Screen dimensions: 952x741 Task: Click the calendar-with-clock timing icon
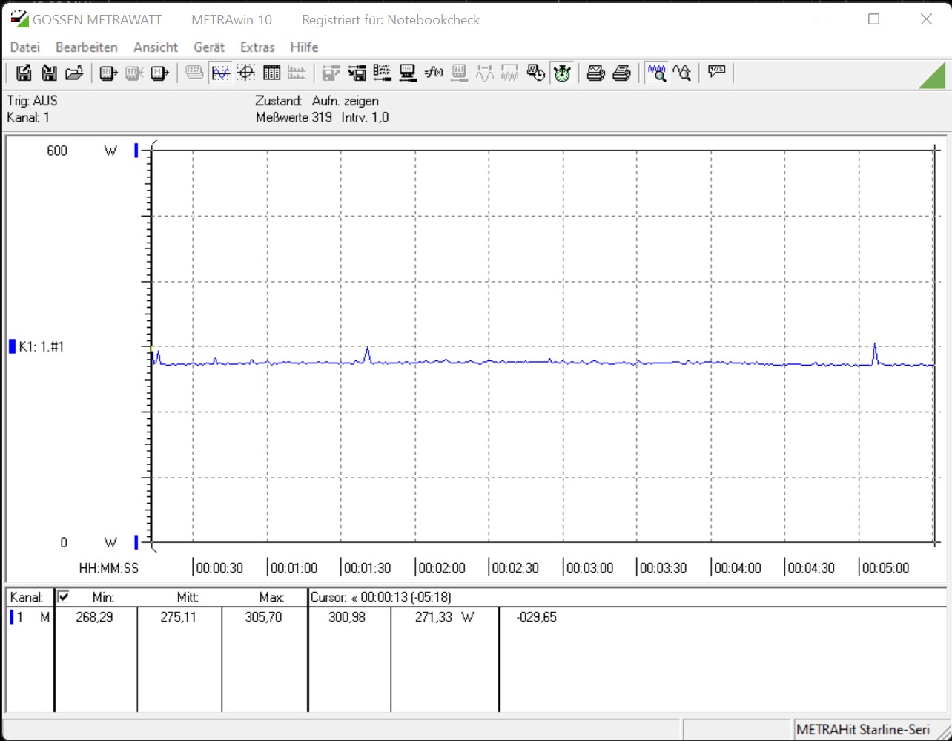pos(535,73)
